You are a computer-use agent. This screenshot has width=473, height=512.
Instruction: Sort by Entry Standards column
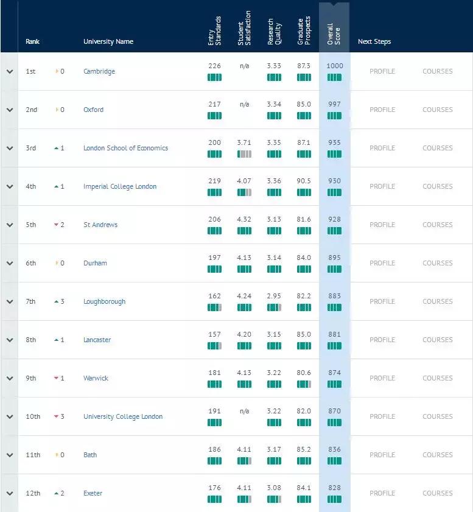point(214,30)
